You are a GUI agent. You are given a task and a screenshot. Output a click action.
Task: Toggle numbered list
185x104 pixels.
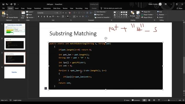coord(79,13)
